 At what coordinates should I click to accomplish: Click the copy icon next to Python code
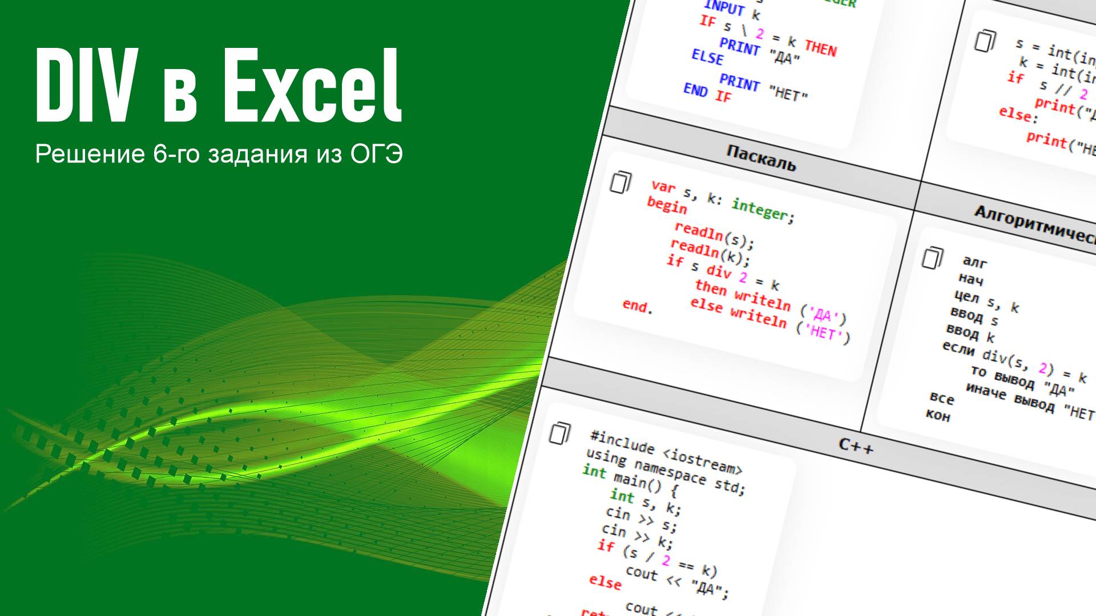[985, 40]
